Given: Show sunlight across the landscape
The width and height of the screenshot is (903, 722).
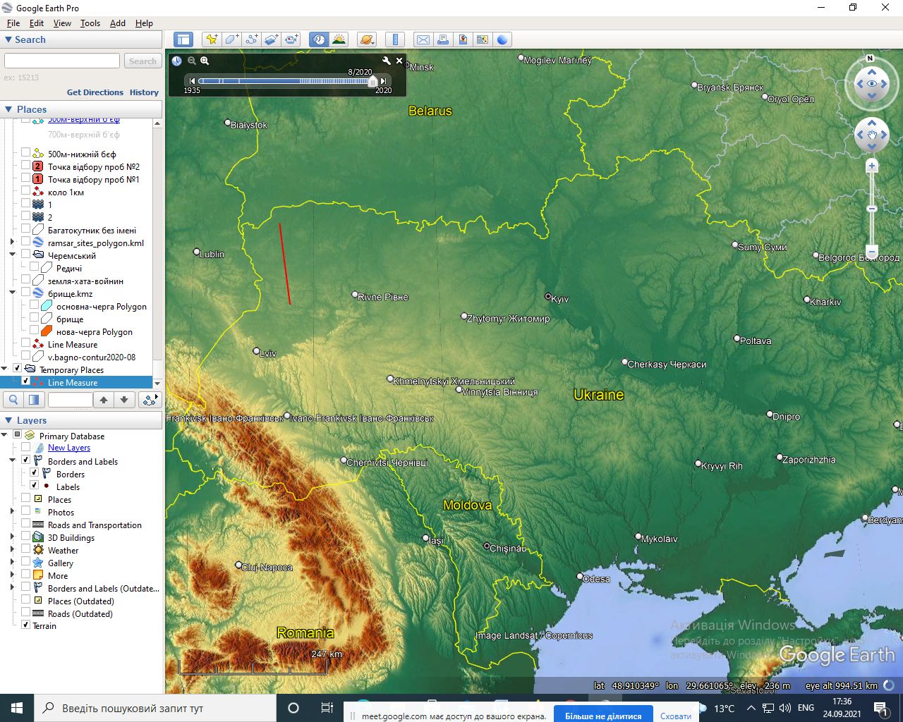Looking at the screenshot, I should click(339, 39).
